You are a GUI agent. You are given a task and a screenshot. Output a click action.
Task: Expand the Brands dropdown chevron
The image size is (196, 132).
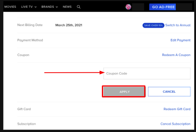pyautogui.click(x=57, y=7)
